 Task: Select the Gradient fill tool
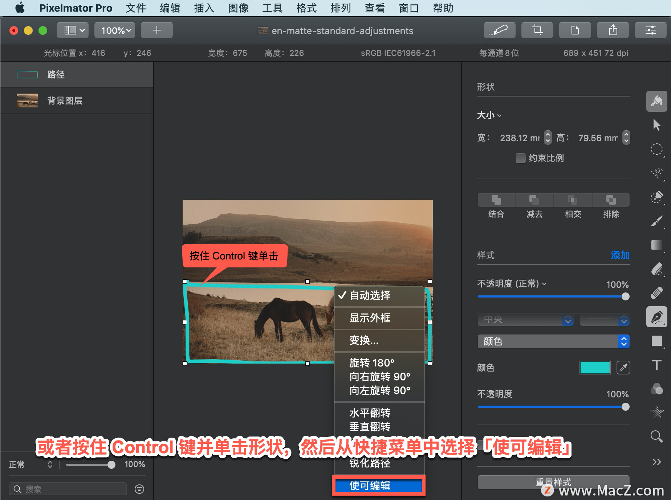coord(657,245)
